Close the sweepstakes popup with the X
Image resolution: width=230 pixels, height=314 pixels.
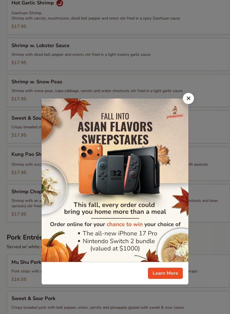pos(188,98)
